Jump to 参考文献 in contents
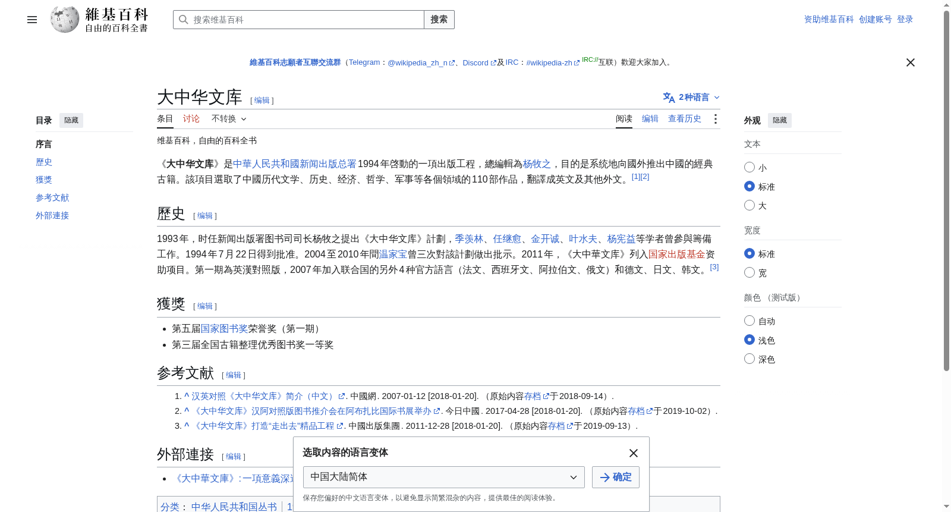The width and height of the screenshot is (951, 512). pyautogui.click(x=52, y=198)
